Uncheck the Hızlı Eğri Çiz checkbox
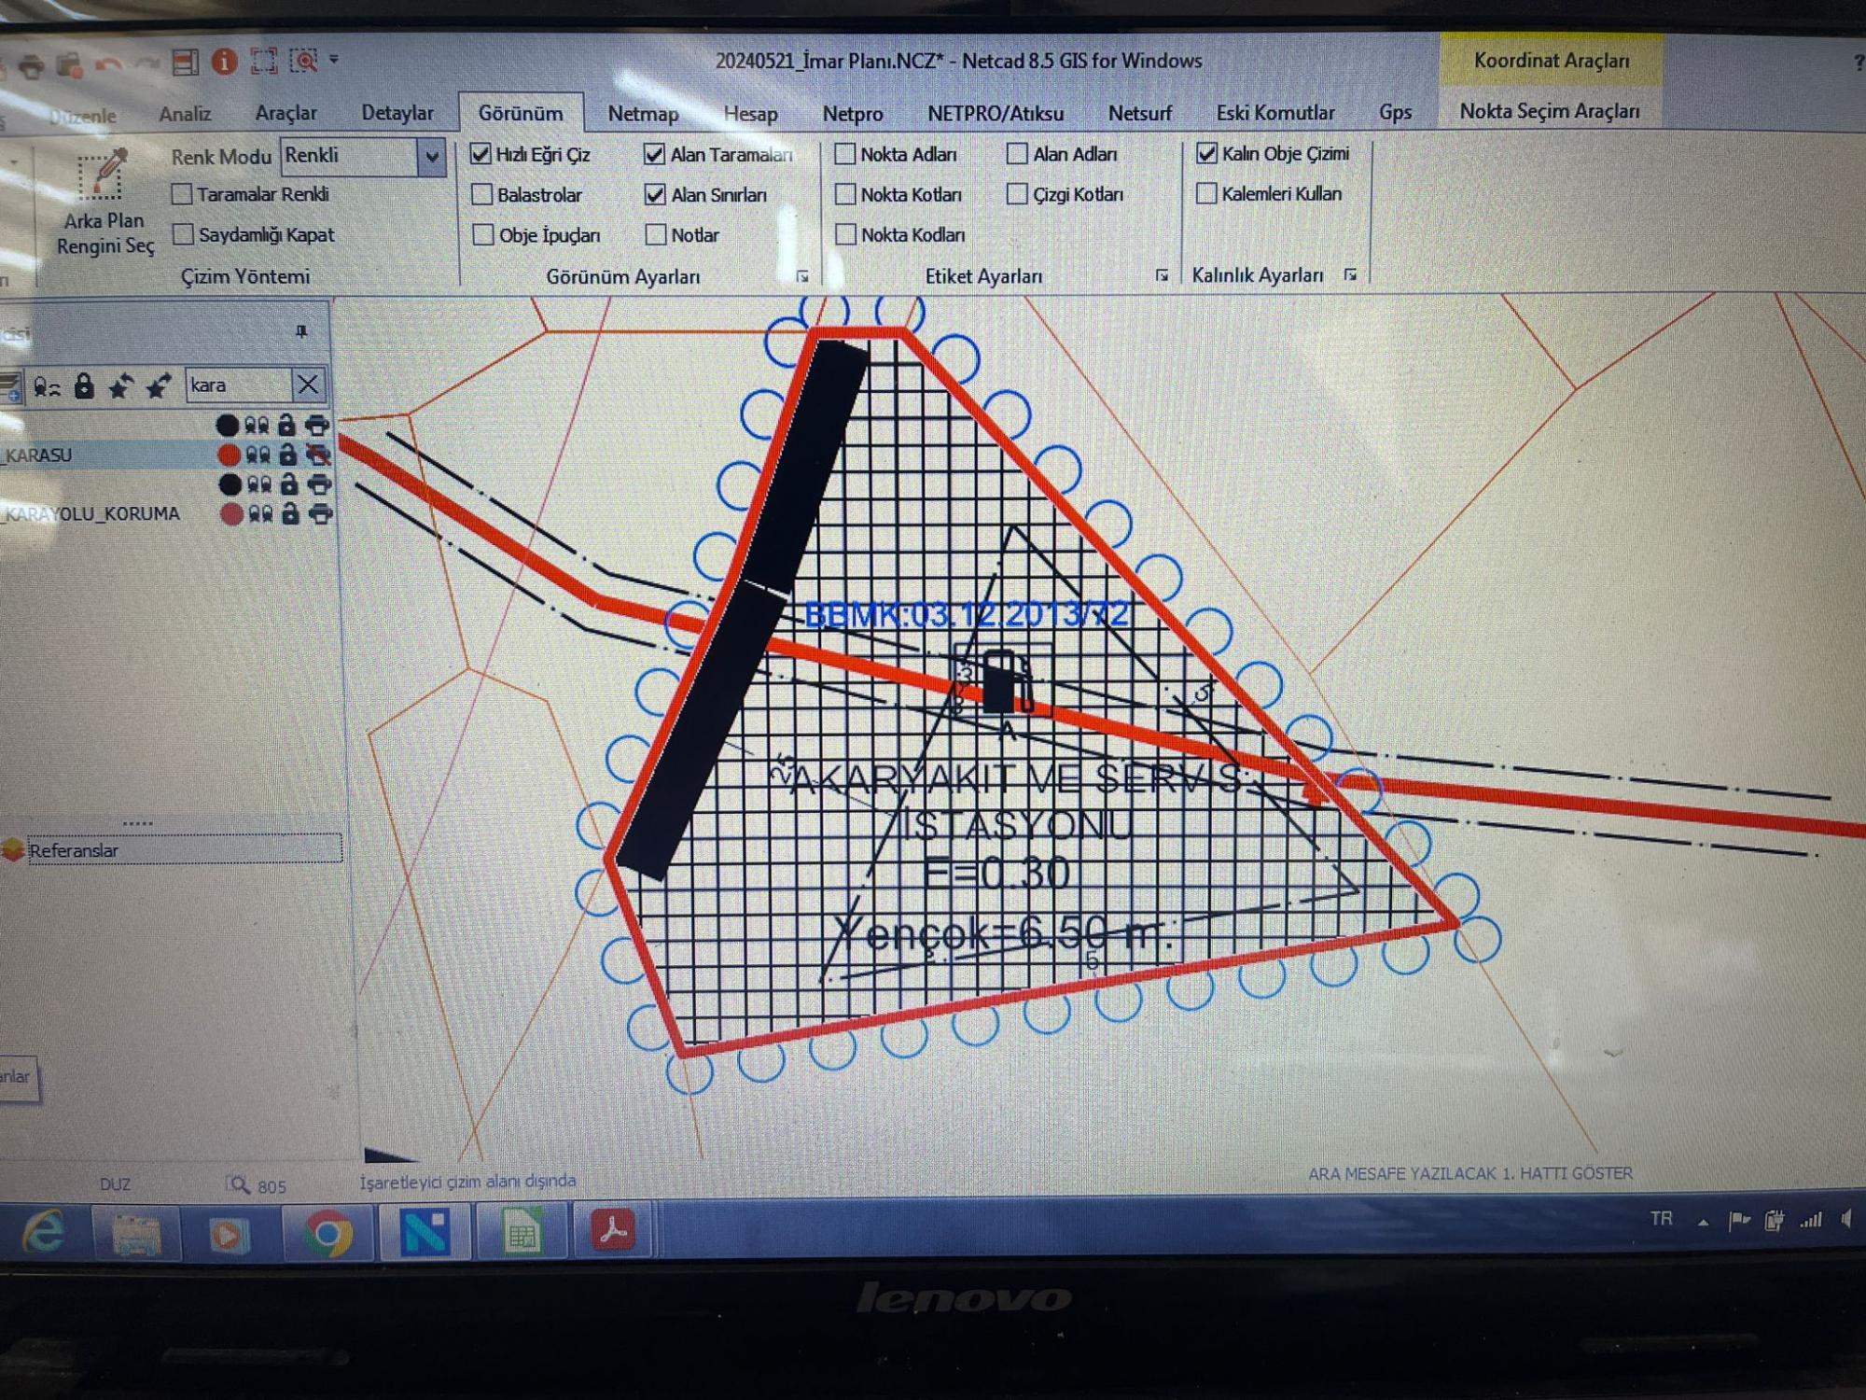Viewport: 1866px width, 1400px height. (480, 154)
